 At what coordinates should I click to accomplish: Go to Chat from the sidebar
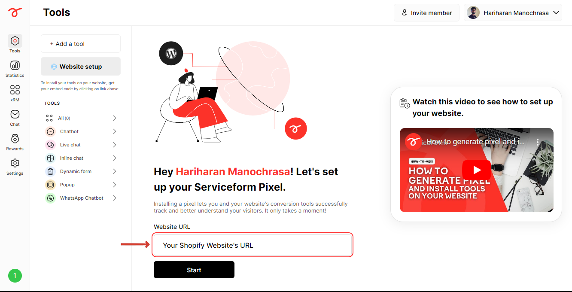[x=15, y=118]
